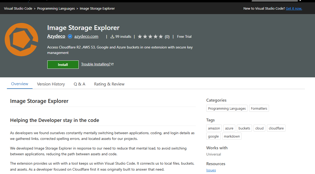The height and width of the screenshot is (174, 315).
Task: Click the installs download icon
Action: (112, 37)
